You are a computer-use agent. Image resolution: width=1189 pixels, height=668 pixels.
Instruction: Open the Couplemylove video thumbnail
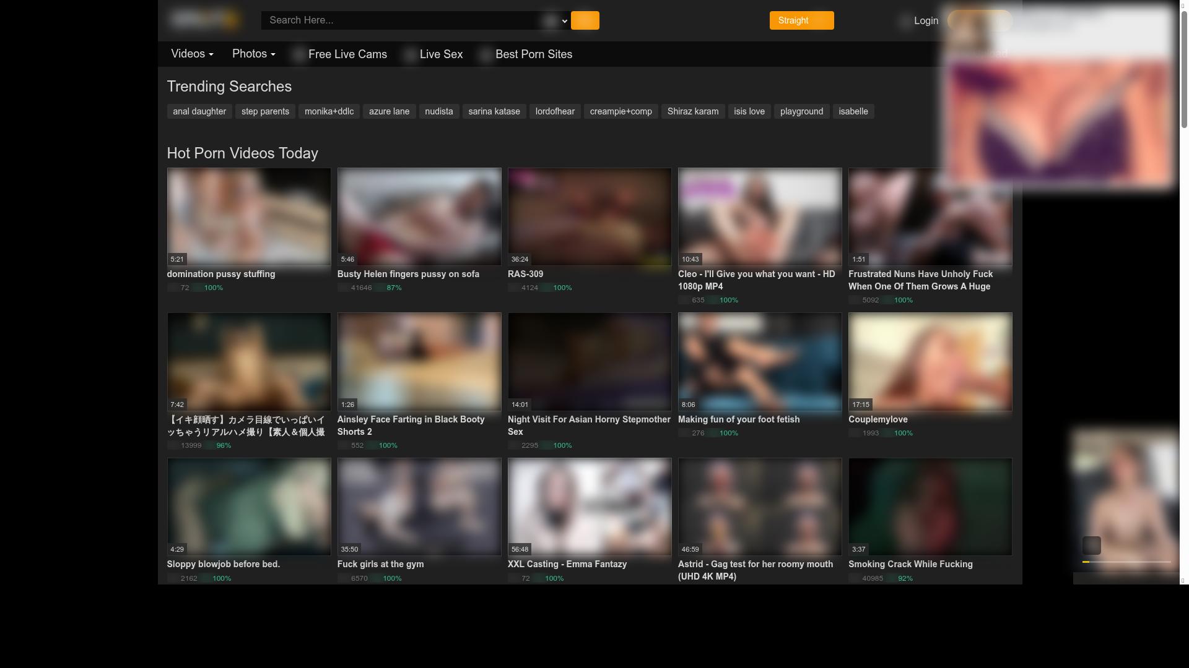[x=929, y=362]
